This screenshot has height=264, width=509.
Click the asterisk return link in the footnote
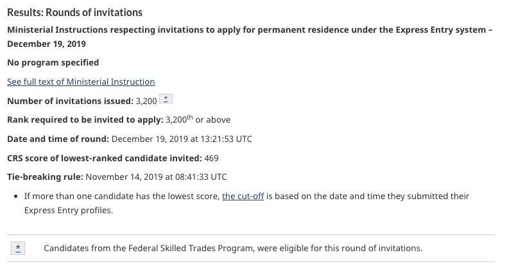(x=19, y=248)
